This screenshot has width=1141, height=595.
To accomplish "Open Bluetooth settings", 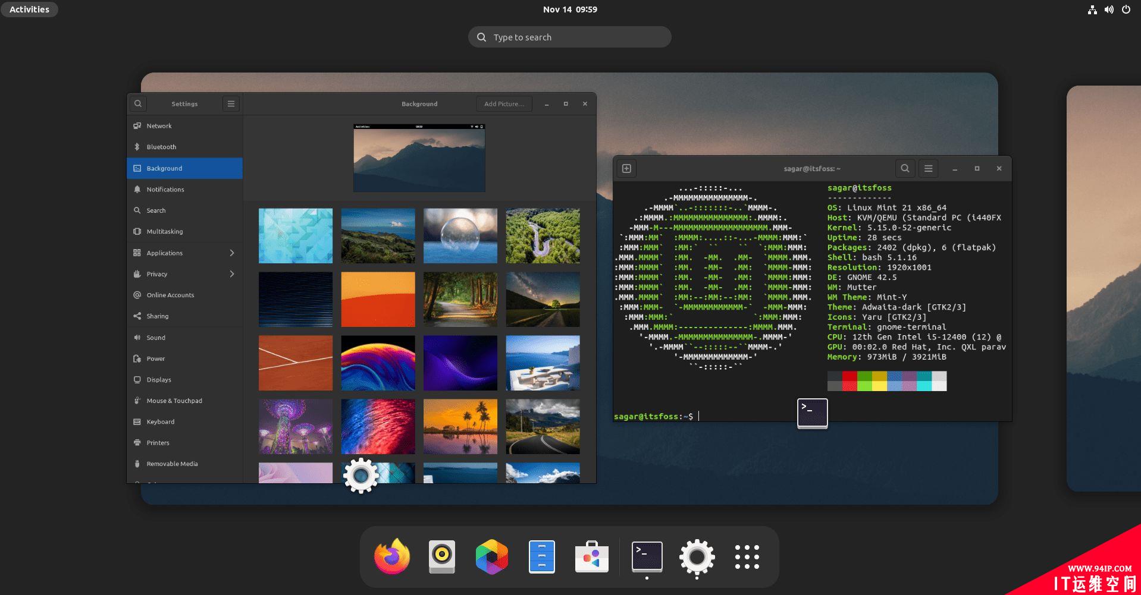I will 184,147.
